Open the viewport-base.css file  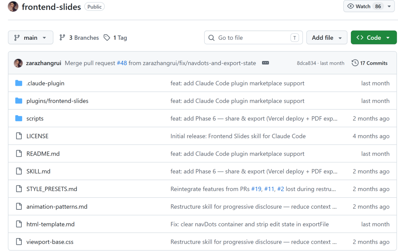pos(50,242)
